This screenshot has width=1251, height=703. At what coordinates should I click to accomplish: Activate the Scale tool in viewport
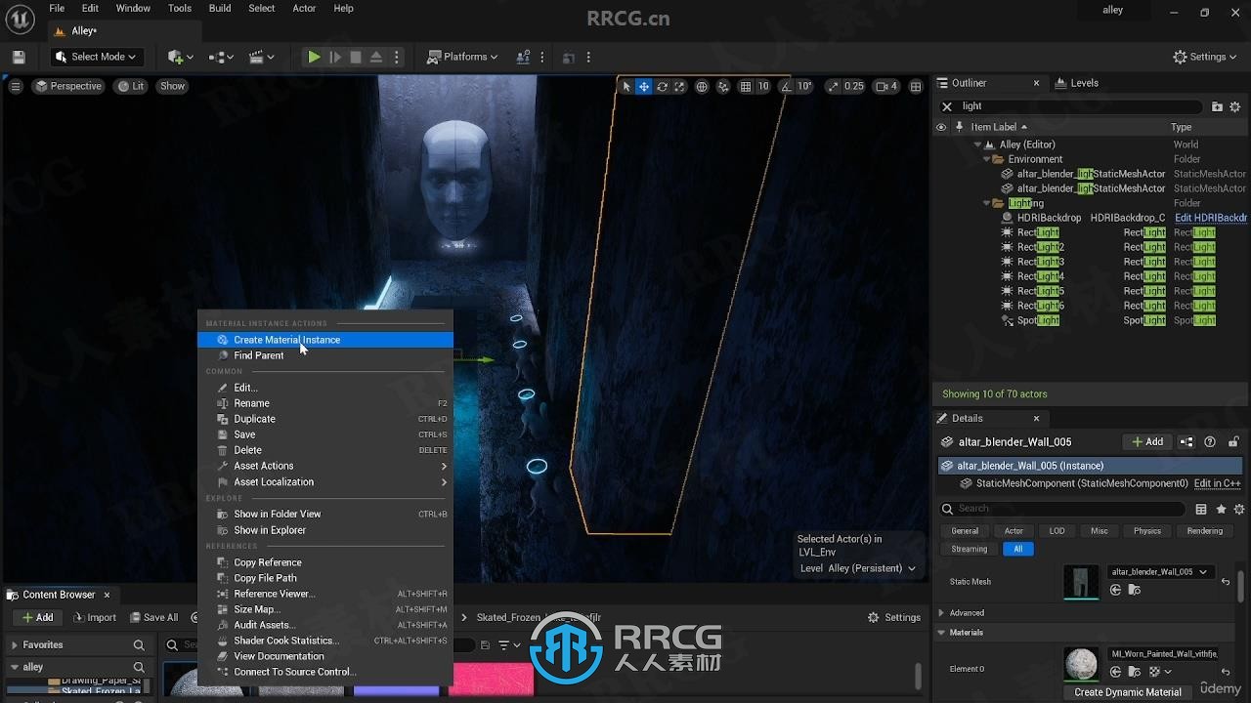(679, 86)
